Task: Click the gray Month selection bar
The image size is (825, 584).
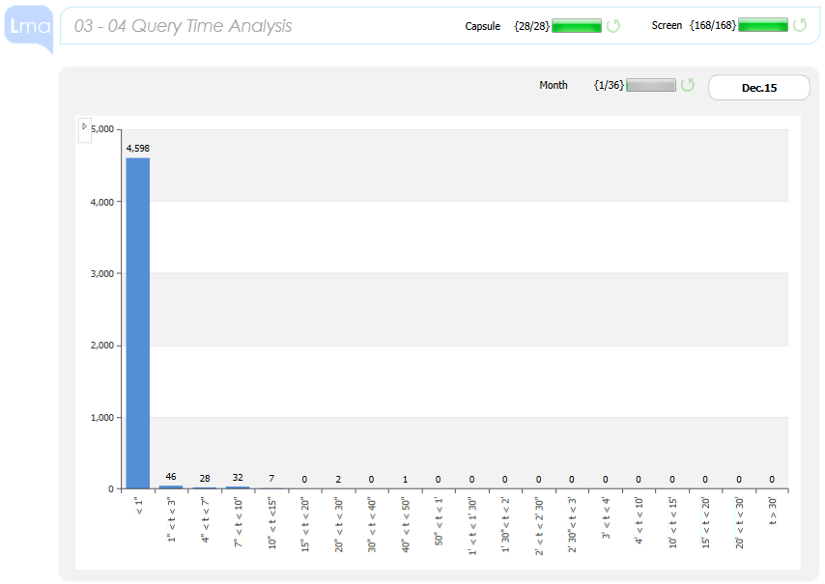Action: pyautogui.click(x=651, y=85)
